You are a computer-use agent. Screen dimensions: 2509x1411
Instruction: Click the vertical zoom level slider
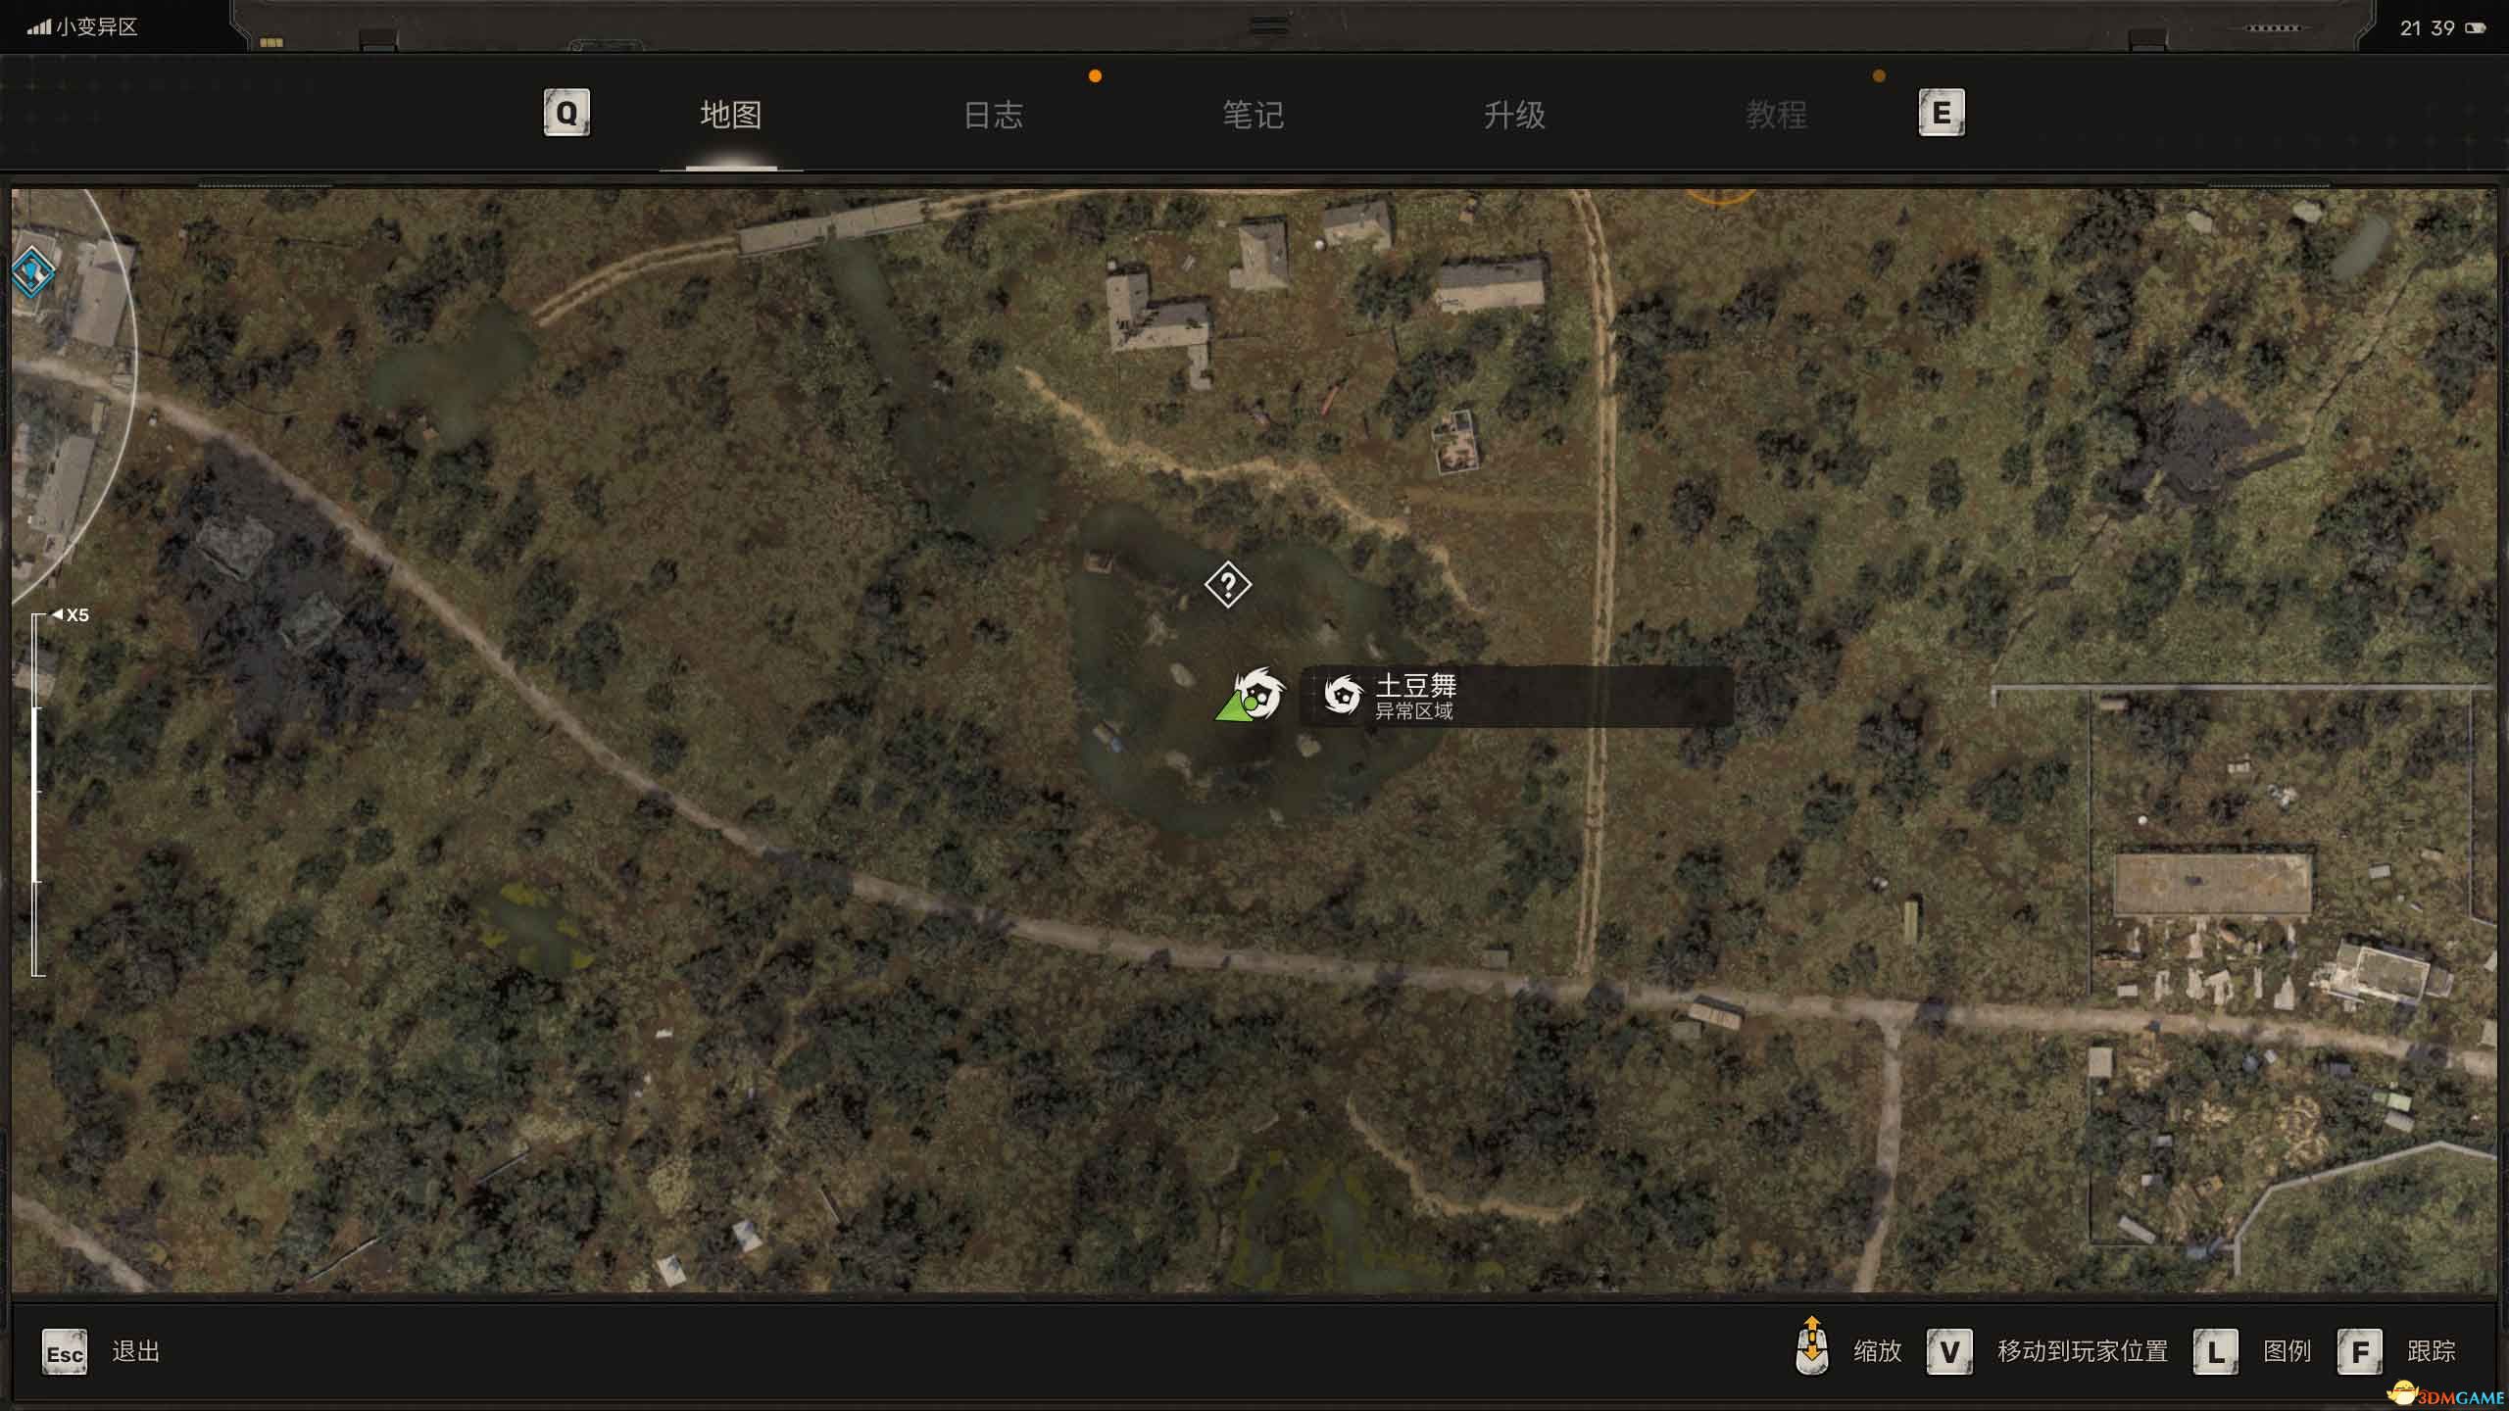pos(37,795)
